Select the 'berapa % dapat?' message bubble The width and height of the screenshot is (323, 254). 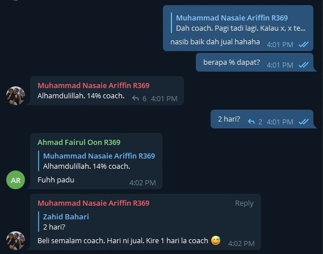click(255, 63)
